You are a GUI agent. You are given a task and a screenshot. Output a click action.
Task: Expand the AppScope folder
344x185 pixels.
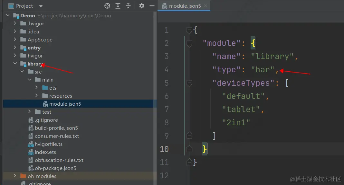tap(15, 40)
